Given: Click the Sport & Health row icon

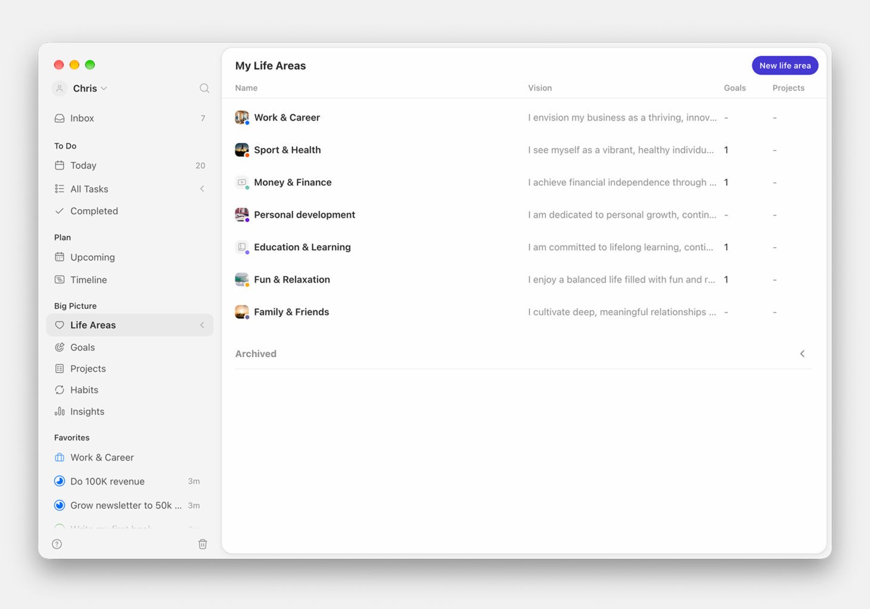Looking at the screenshot, I should click(242, 150).
